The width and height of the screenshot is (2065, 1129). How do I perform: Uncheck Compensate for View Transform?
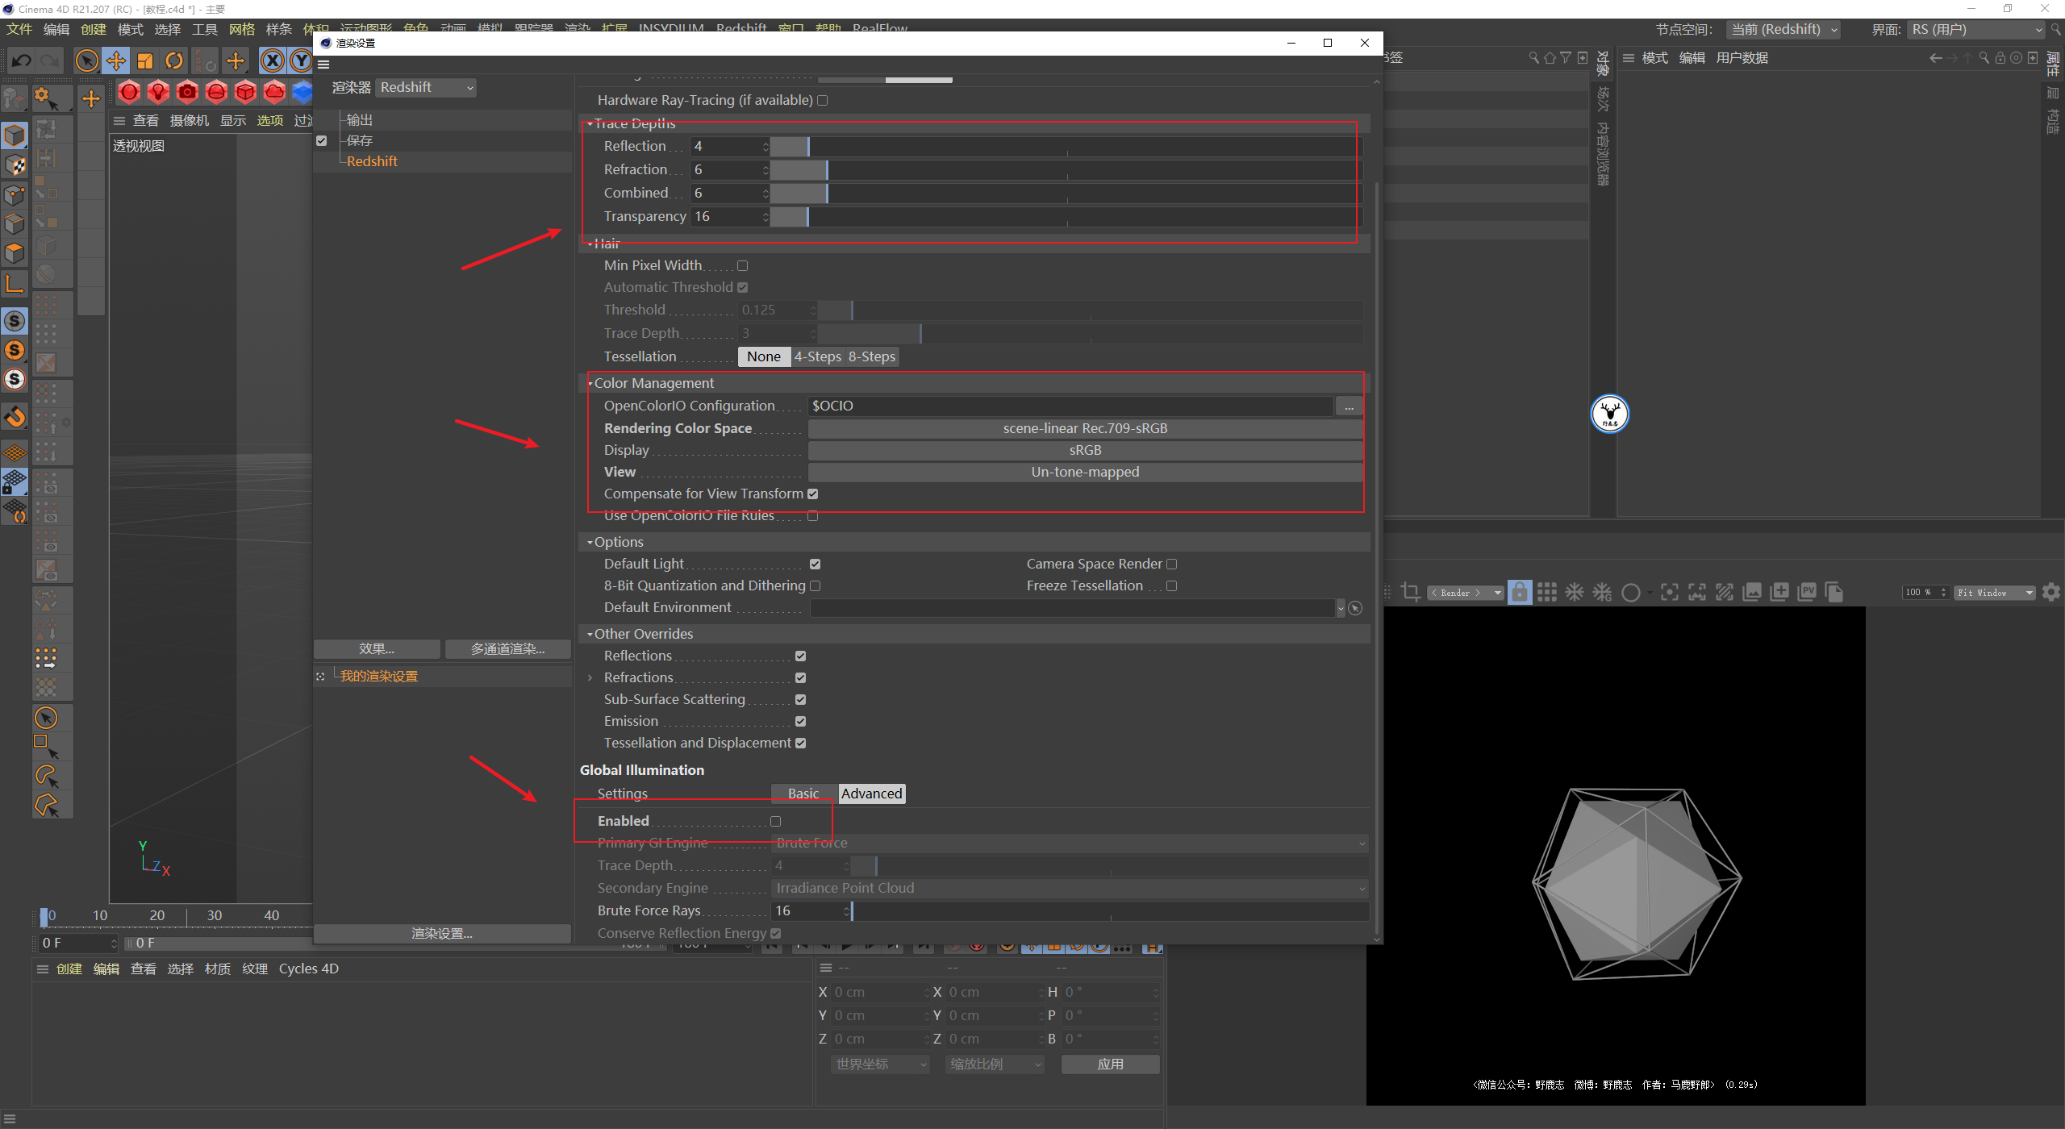tap(813, 494)
